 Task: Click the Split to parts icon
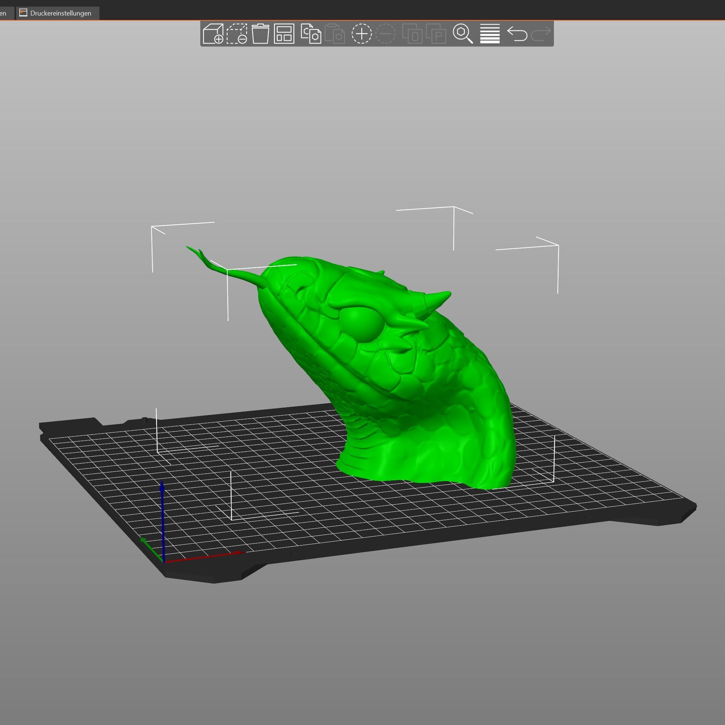(x=436, y=34)
